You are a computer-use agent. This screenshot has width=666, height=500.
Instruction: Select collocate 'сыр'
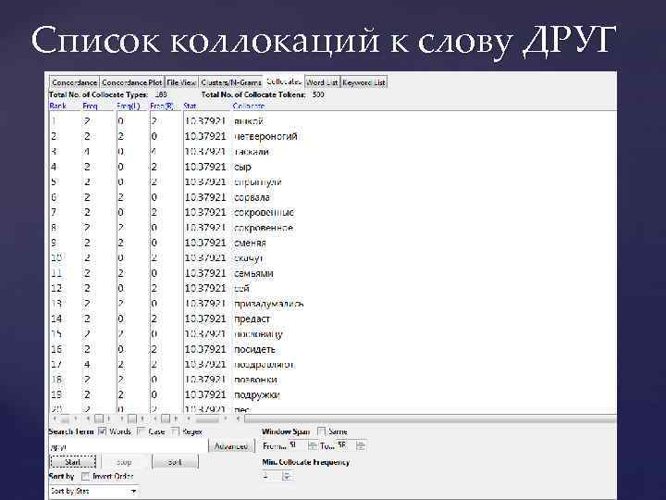click(242, 167)
